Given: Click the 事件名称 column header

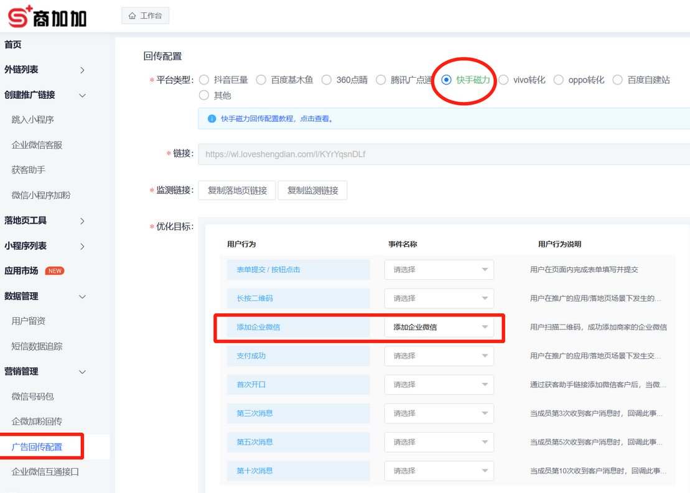Looking at the screenshot, I should pyautogui.click(x=403, y=244).
